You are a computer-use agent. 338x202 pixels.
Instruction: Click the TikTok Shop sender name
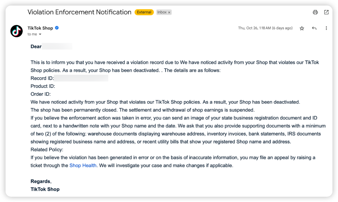point(40,28)
